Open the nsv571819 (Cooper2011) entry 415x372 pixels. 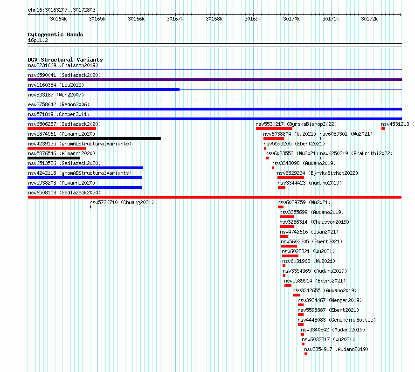coord(59,114)
